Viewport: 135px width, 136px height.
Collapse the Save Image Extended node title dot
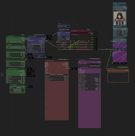click(x=79, y=67)
